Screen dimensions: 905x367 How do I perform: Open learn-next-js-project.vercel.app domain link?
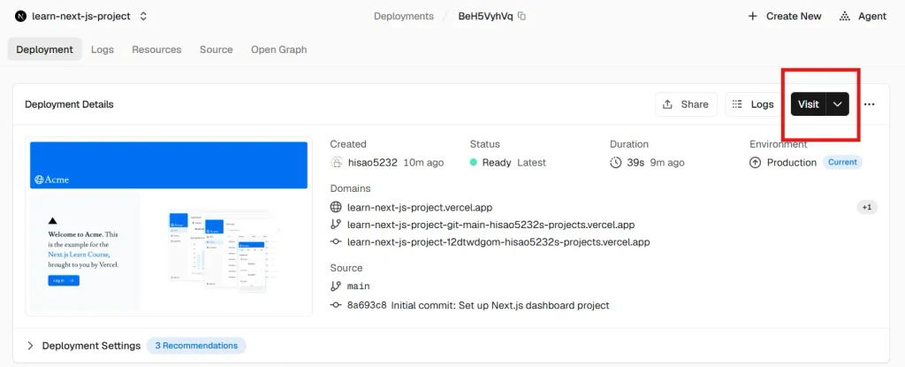420,207
